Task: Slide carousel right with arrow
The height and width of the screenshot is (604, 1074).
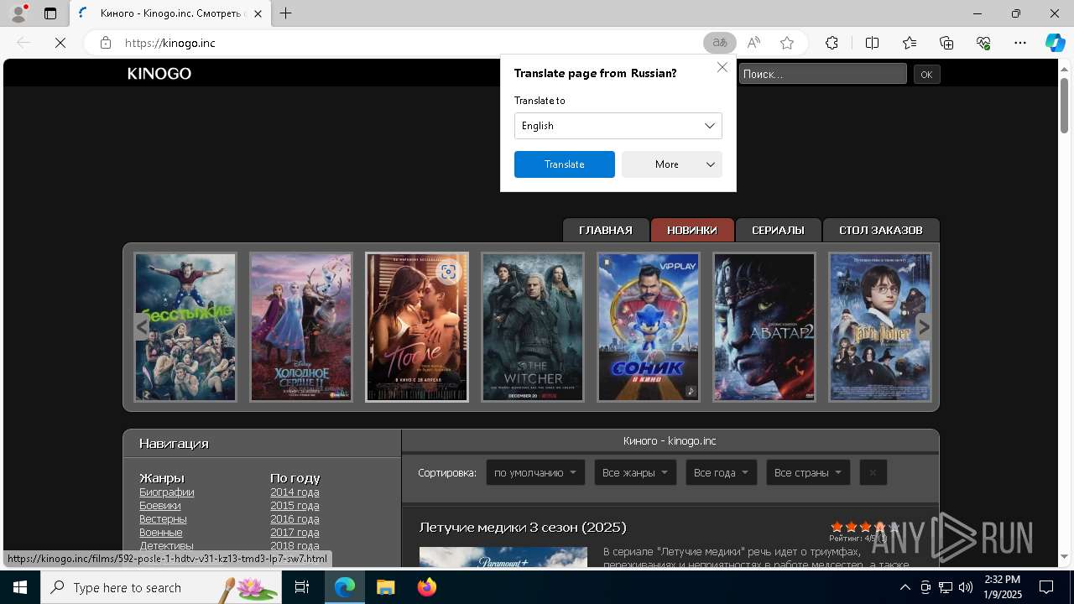Action: pos(923,327)
